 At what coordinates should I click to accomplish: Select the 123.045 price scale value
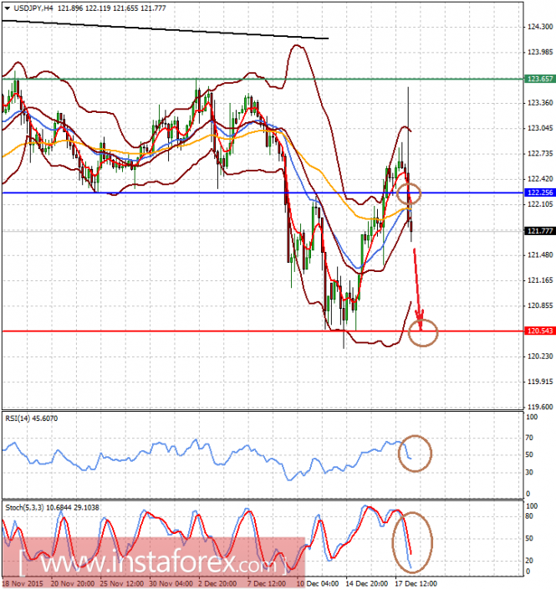[540, 128]
